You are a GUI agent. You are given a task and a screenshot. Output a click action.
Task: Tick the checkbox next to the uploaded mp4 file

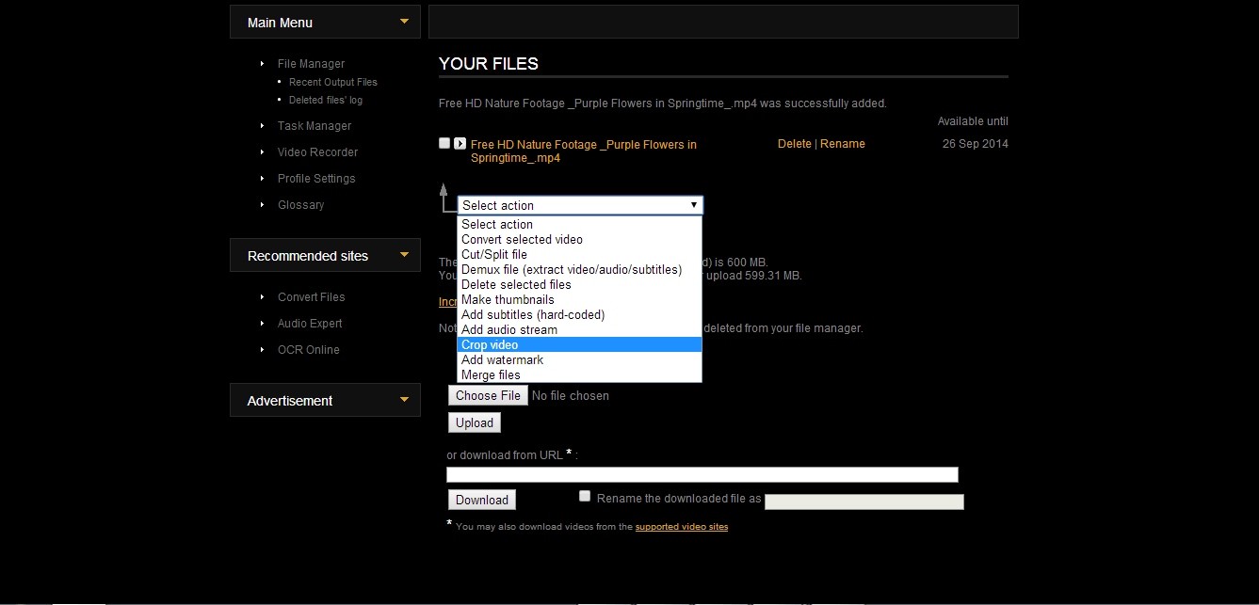coord(444,143)
